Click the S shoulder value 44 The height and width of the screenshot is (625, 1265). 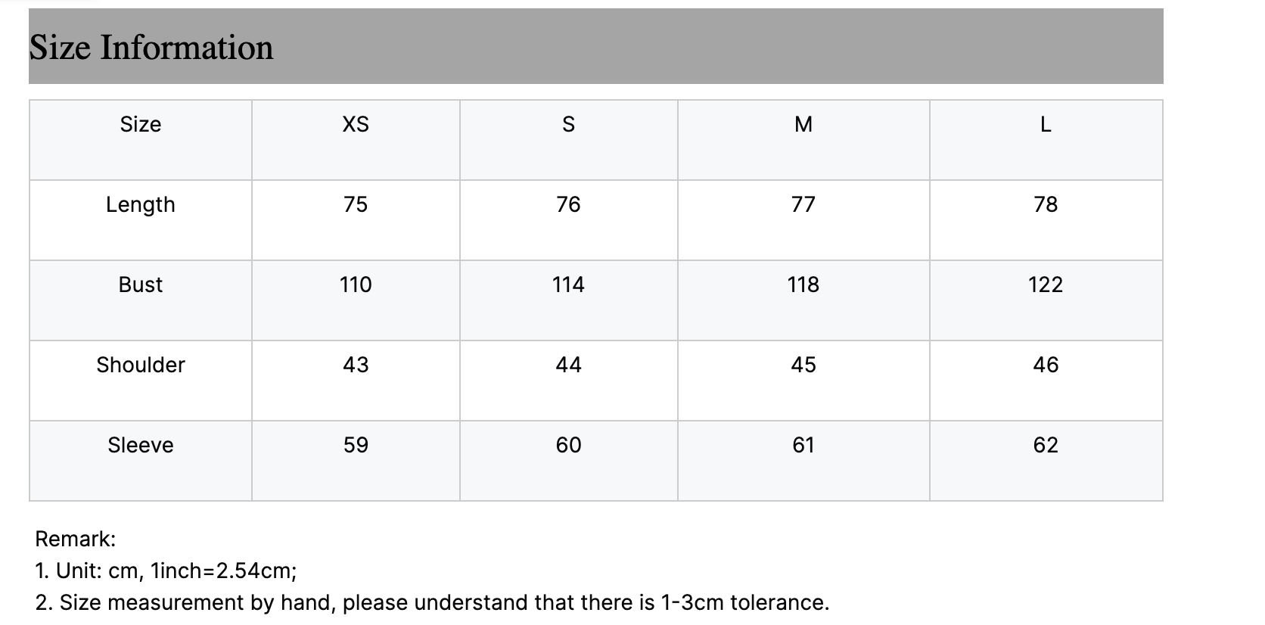pyautogui.click(x=568, y=365)
